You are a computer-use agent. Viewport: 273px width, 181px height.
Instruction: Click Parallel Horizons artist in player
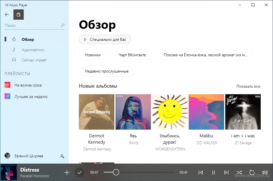click(x=35, y=176)
